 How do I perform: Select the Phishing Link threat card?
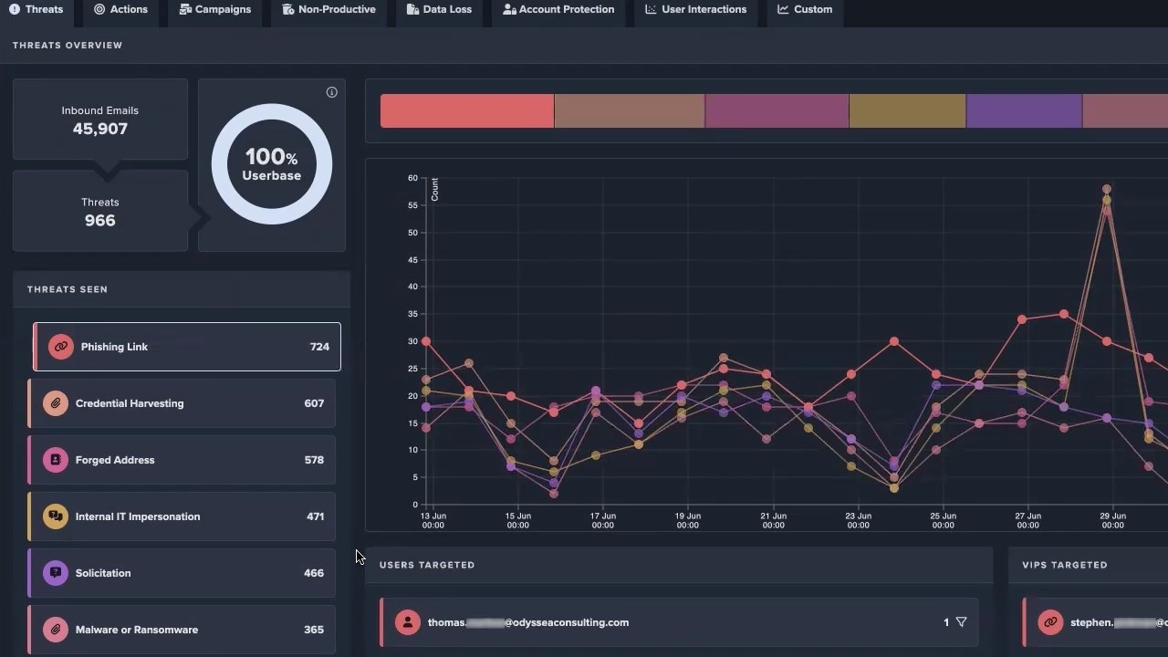point(187,347)
